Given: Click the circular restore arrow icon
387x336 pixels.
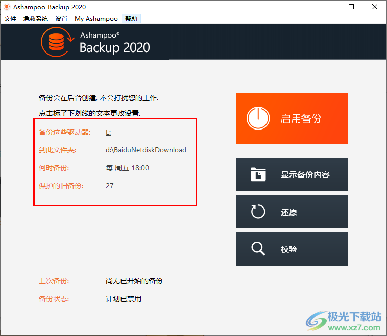Looking at the screenshot, I should pos(258,212).
